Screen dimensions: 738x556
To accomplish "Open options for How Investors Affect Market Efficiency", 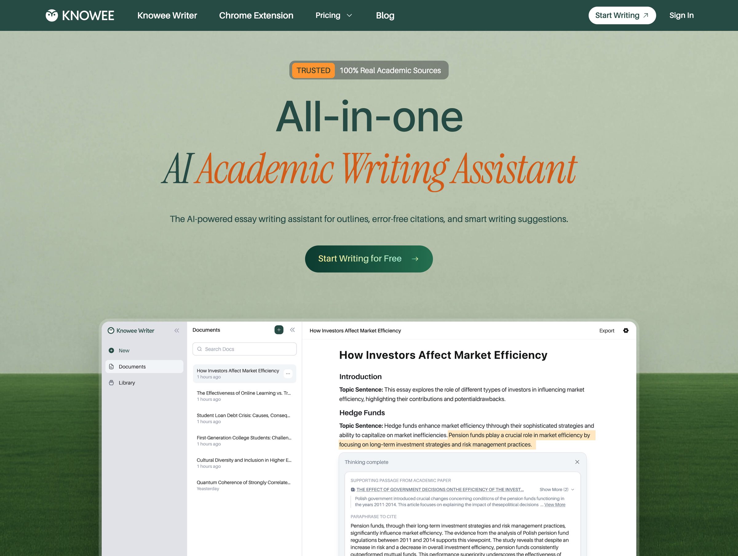I will point(288,373).
